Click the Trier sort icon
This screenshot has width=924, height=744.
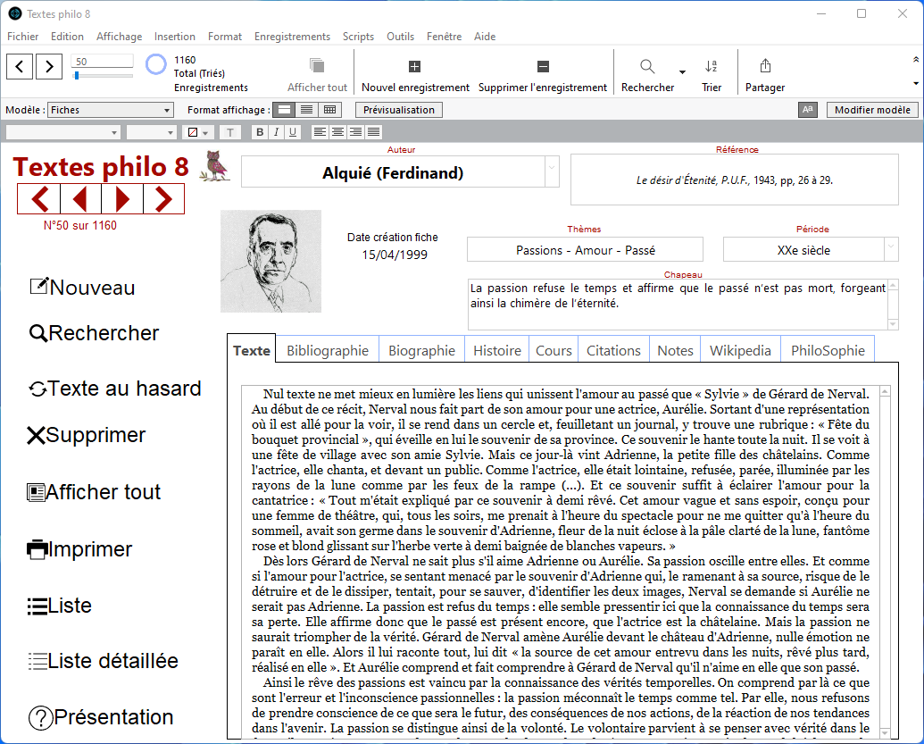[711, 67]
